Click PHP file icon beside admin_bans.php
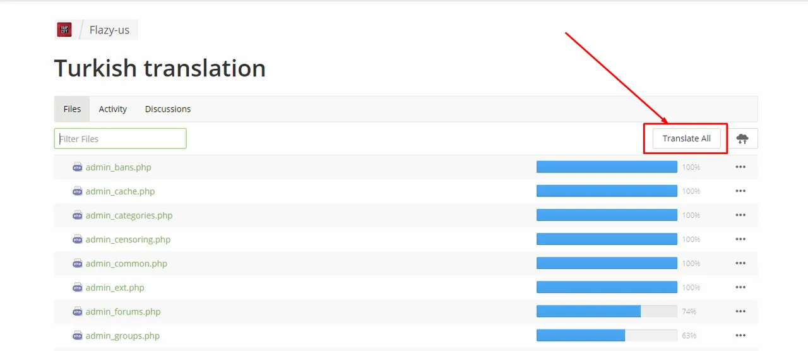This screenshot has width=808, height=351. pyautogui.click(x=77, y=167)
